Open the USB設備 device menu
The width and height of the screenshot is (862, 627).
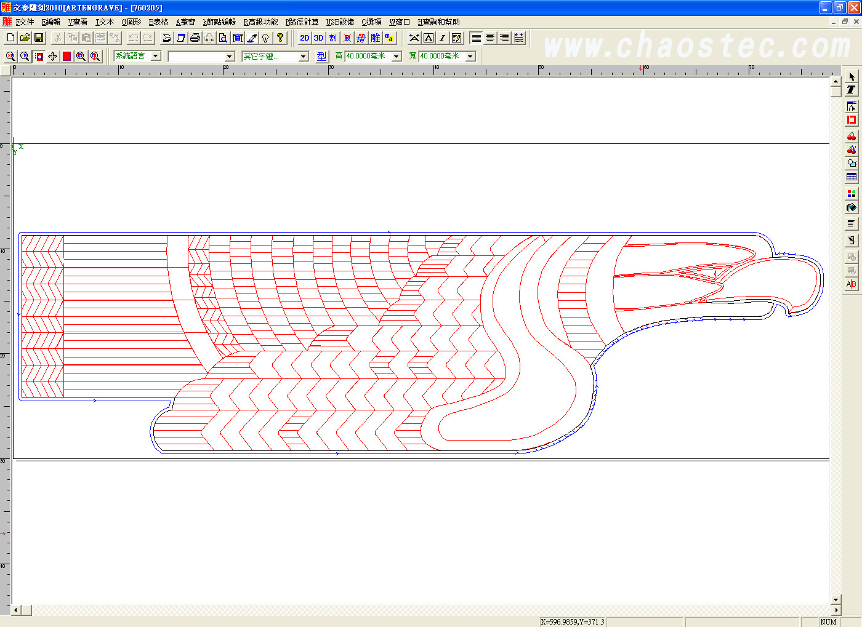[340, 22]
